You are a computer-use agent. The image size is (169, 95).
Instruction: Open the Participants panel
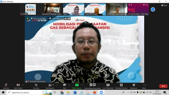50,86
